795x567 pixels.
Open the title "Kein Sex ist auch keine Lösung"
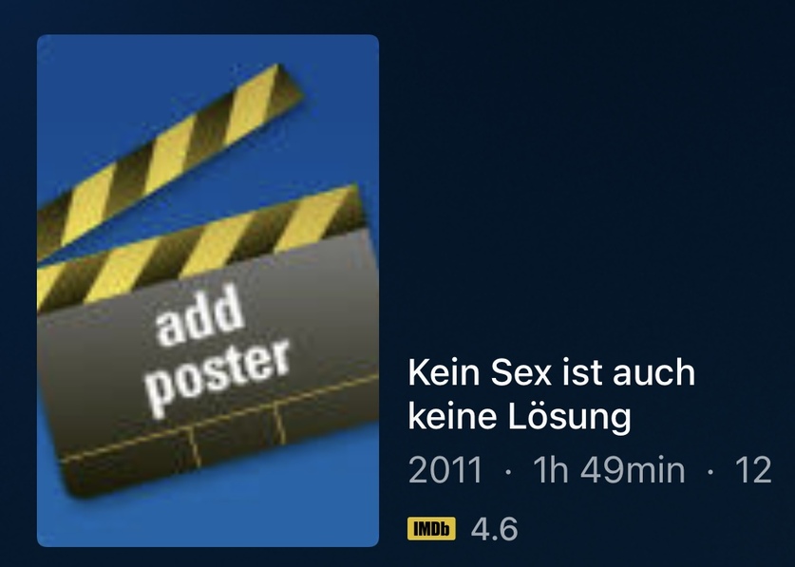pyautogui.click(x=551, y=394)
